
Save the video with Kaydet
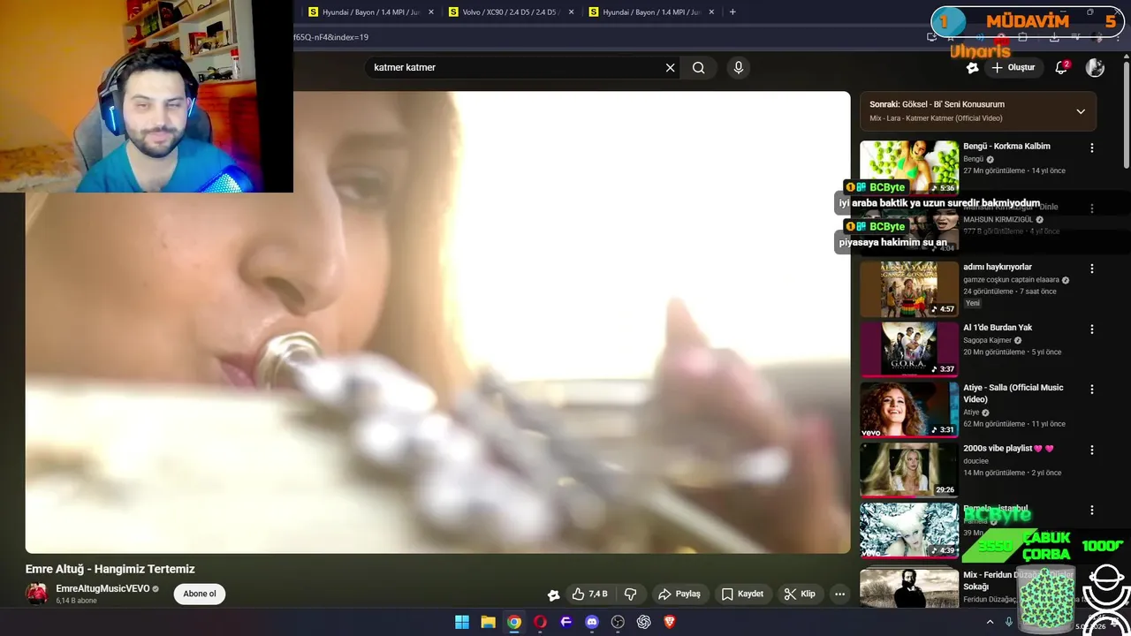pos(742,594)
